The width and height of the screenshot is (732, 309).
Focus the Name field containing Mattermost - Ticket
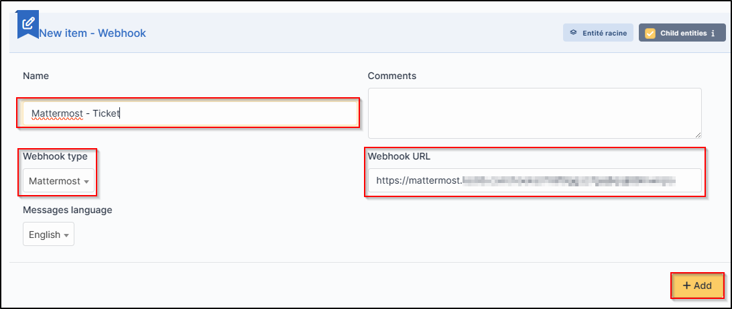click(x=189, y=113)
